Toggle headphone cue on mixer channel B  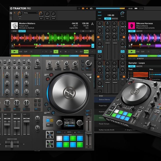tap(122, 52)
